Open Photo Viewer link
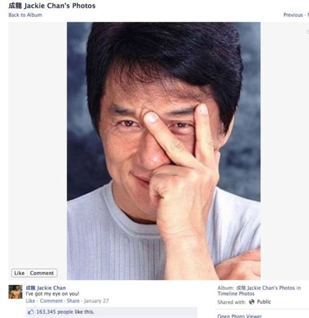 (x=240, y=316)
